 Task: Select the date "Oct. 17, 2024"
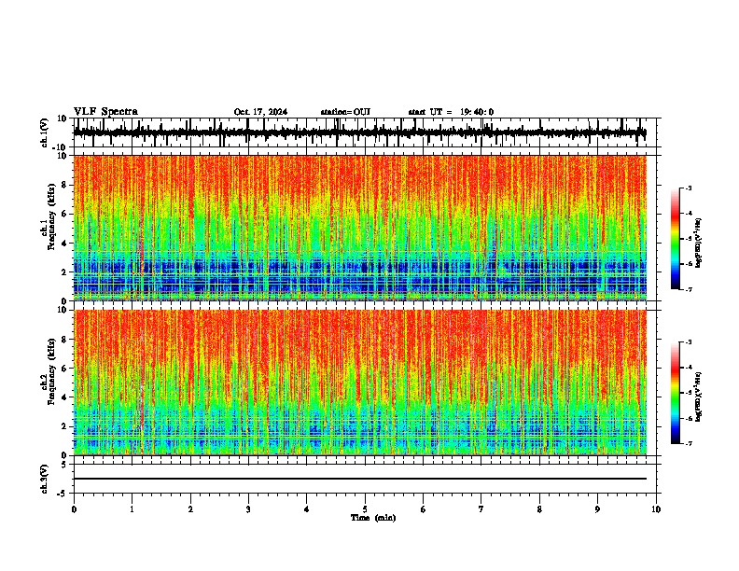click(x=260, y=112)
